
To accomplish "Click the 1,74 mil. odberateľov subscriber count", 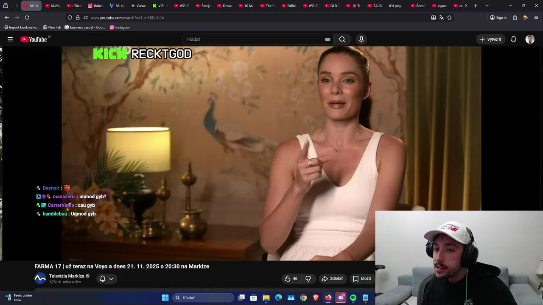I will click(x=65, y=282).
